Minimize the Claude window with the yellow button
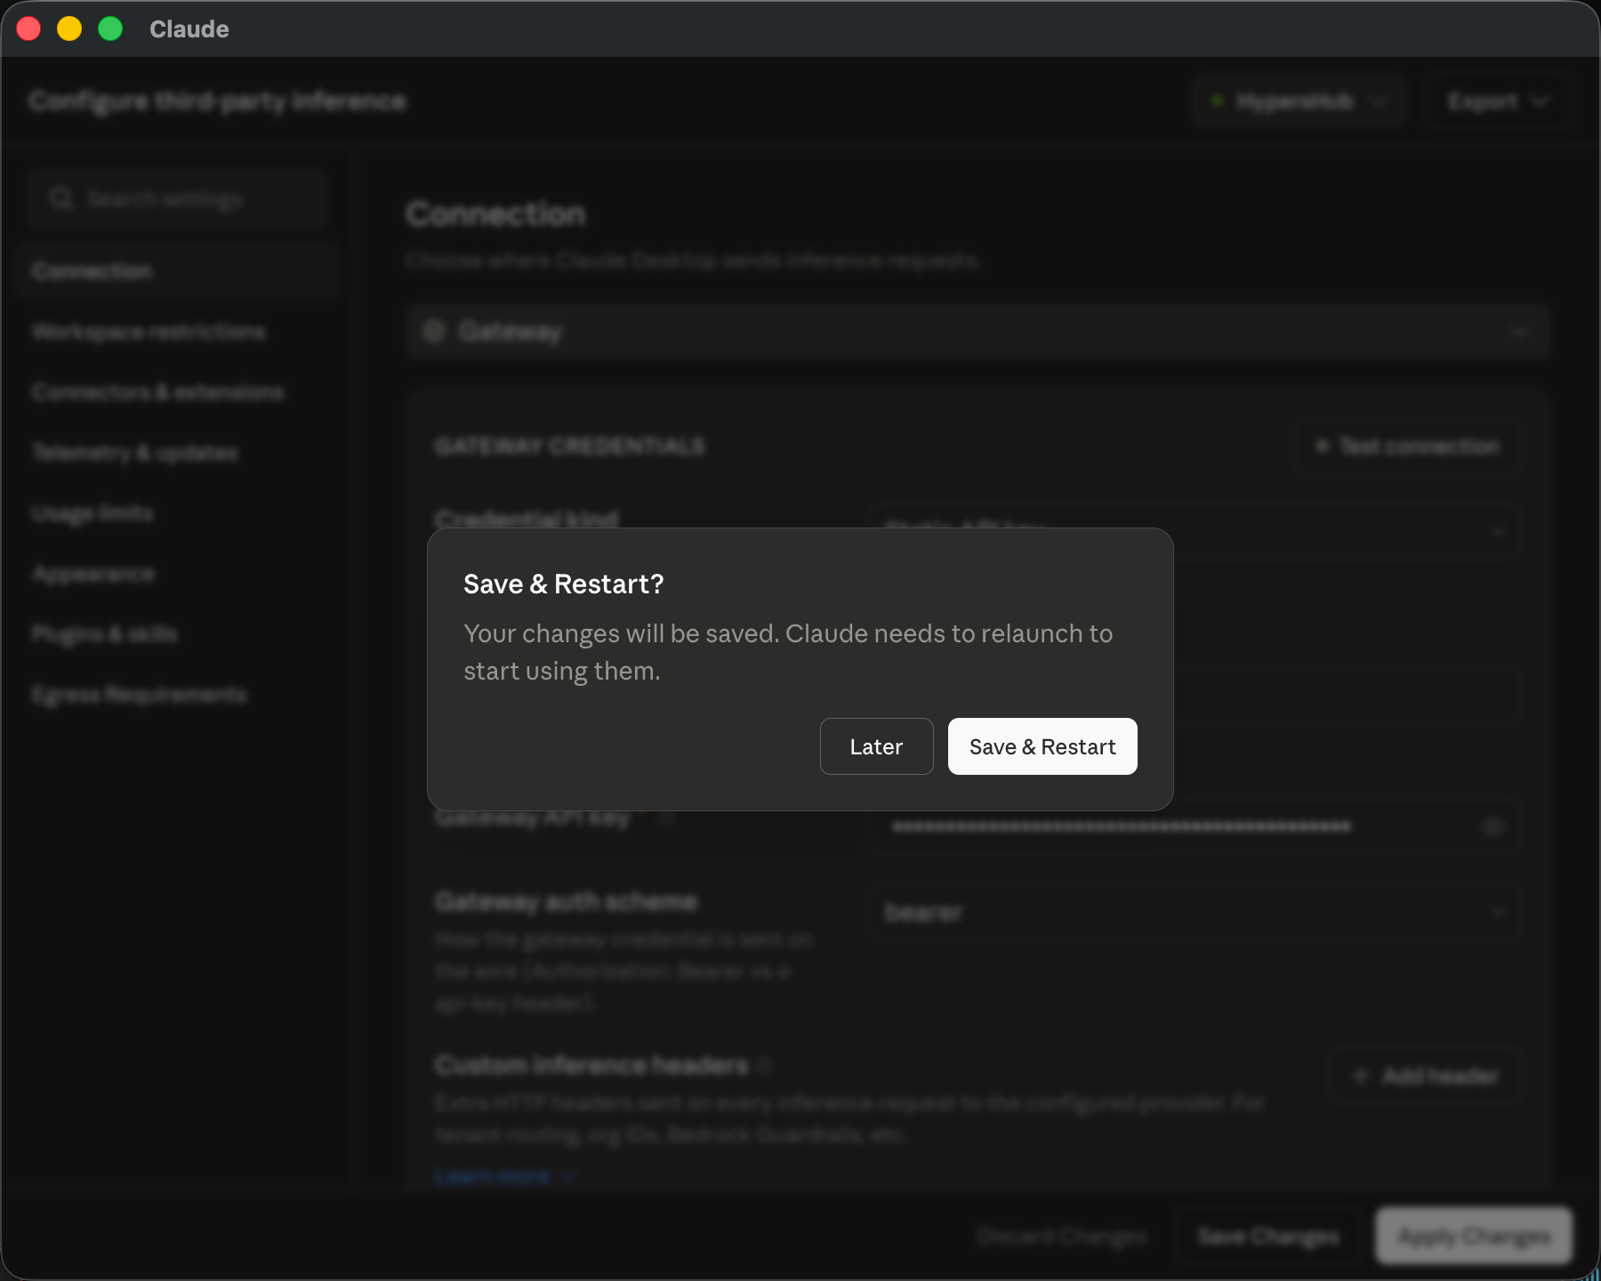The height and width of the screenshot is (1281, 1601). (x=69, y=28)
